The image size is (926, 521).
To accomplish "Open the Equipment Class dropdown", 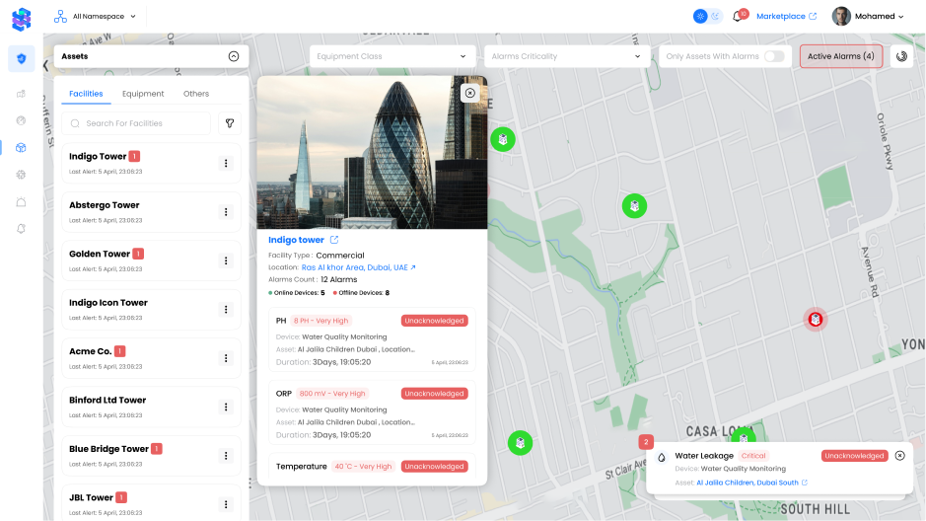I will tap(392, 56).
